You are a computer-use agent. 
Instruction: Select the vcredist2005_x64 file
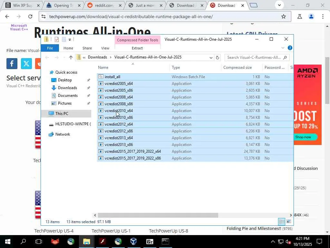119,84
